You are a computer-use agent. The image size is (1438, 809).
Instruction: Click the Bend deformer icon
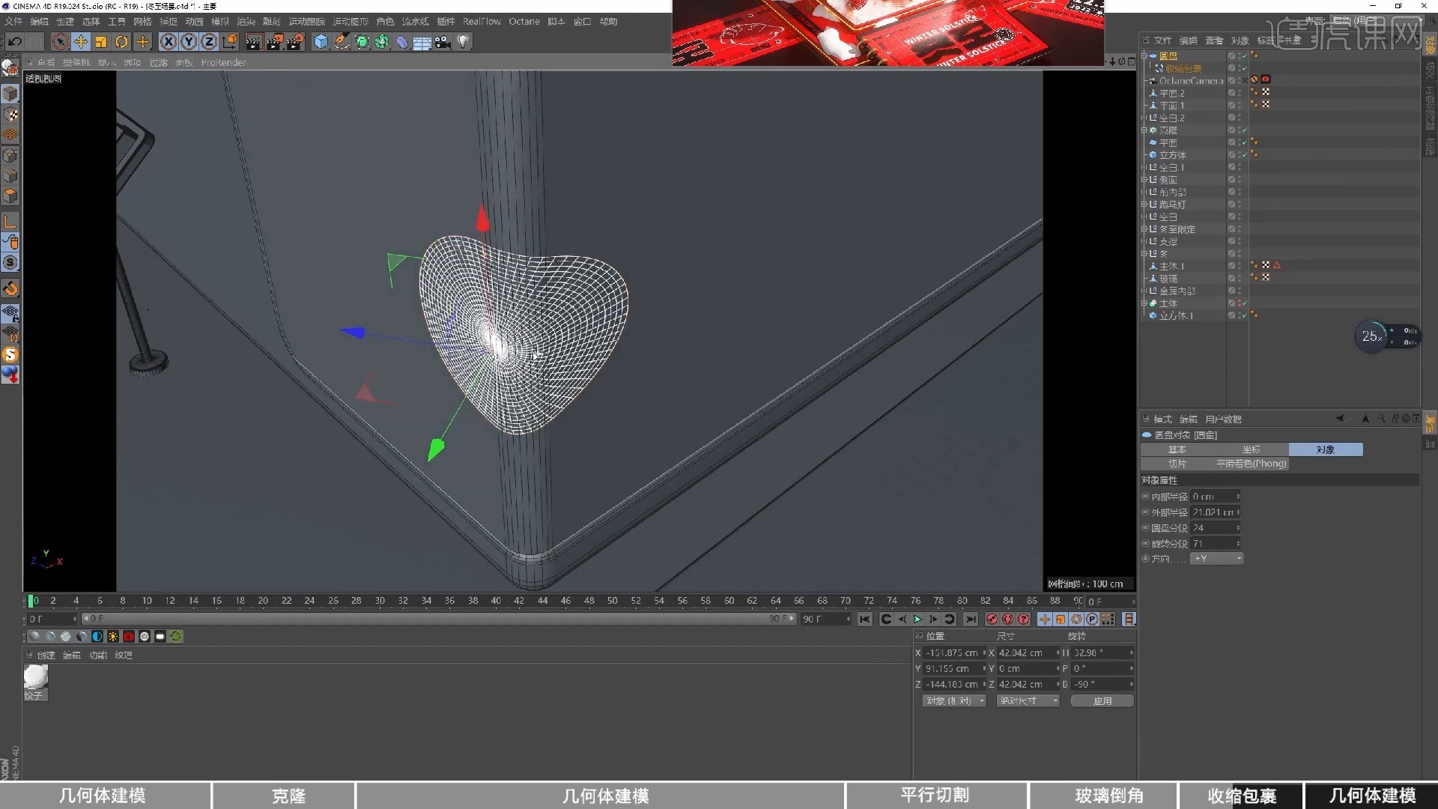point(402,42)
